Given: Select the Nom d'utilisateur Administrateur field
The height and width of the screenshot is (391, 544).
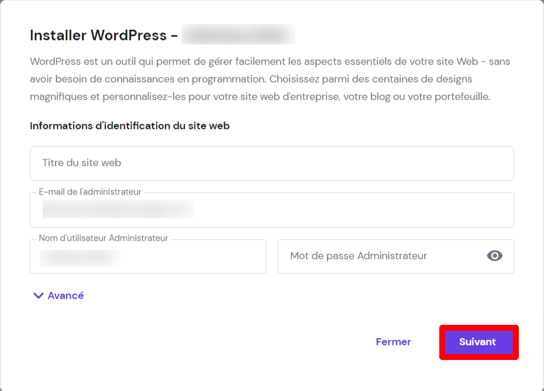Looking at the screenshot, I should coord(148,256).
